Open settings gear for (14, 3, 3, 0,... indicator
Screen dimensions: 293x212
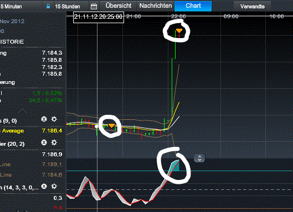tap(54, 186)
